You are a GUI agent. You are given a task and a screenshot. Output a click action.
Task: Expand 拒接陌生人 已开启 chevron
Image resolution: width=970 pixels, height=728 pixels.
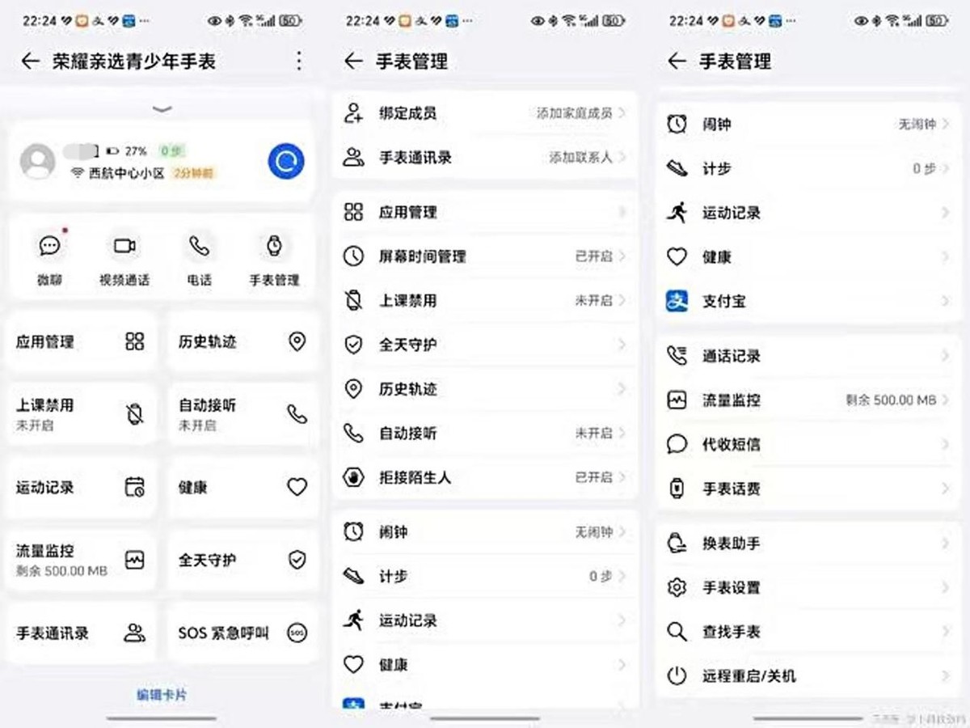click(622, 477)
